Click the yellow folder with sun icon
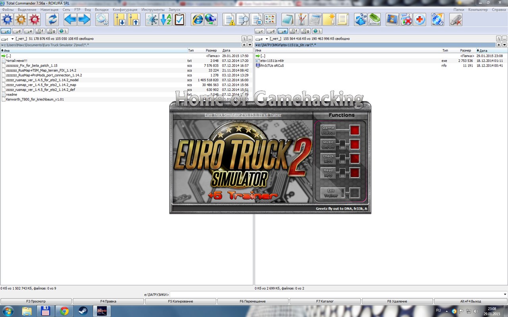The height and width of the screenshot is (317, 508). (329, 19)
